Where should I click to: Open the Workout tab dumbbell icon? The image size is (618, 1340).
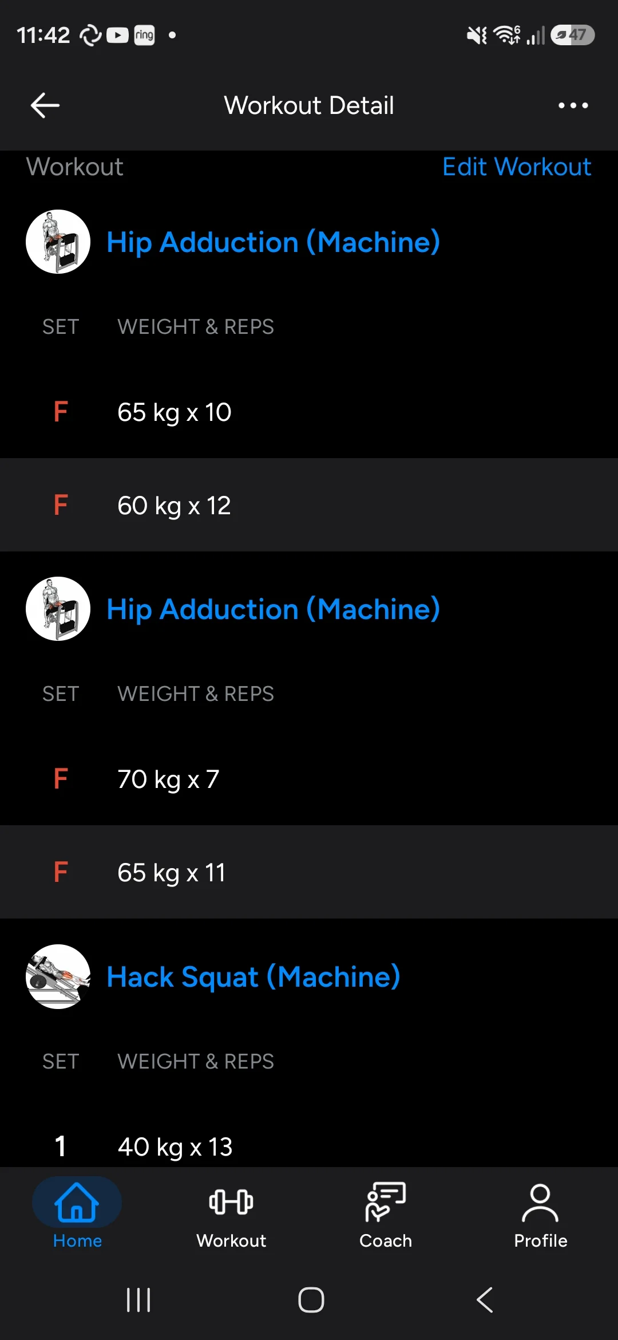[x=231, y=1202]
